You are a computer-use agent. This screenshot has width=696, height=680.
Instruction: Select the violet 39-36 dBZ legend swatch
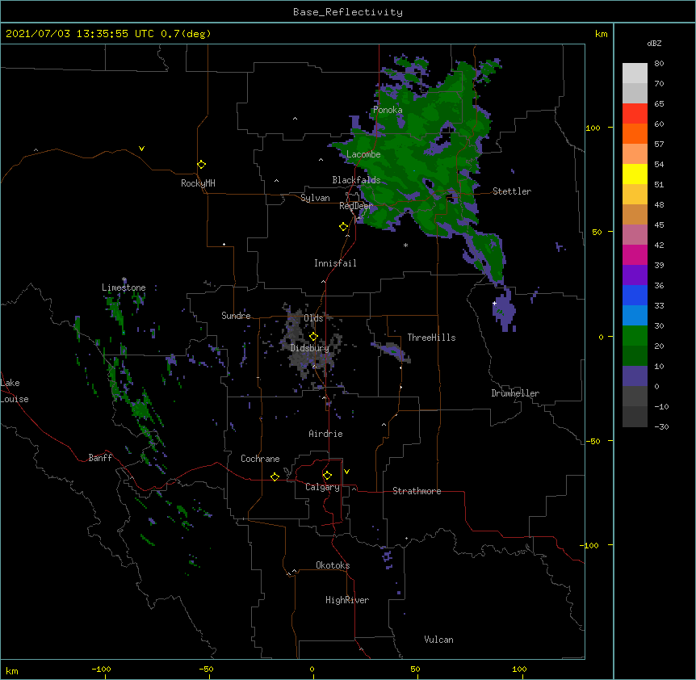coord(635,275)
